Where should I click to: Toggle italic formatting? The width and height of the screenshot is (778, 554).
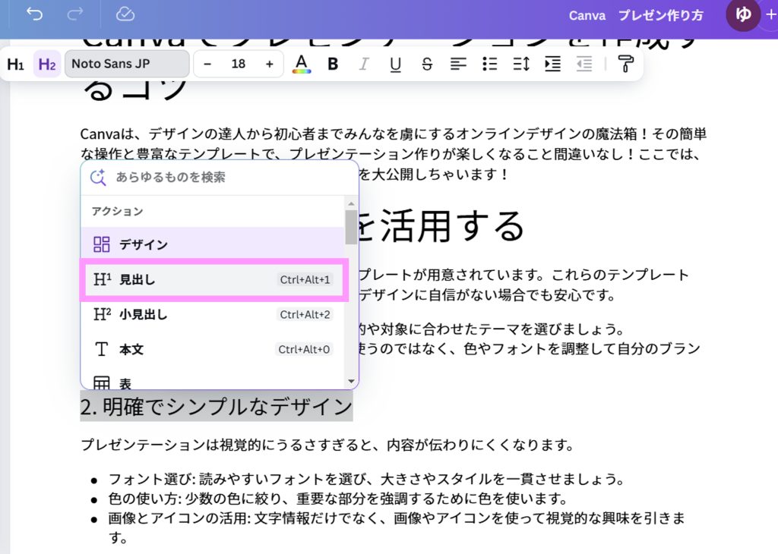tap(364, 64)
